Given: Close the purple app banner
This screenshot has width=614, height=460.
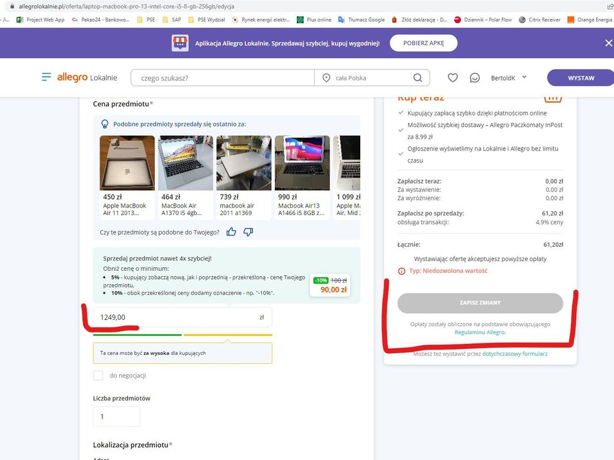Looking at the screenshot, I should point(608,43).
